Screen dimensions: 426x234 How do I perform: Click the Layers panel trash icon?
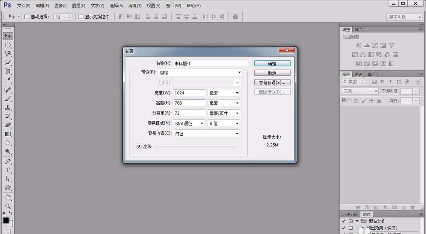pyautogui.click(x=412, y=207)
